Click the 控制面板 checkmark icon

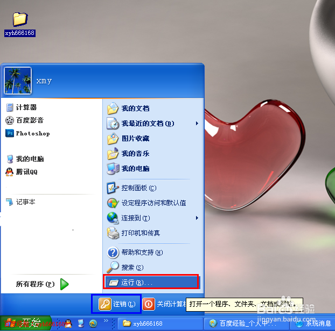click(x=113, y=188)
